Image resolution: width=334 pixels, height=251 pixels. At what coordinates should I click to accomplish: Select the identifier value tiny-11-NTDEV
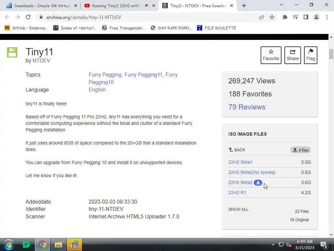[x=106, y=209]
